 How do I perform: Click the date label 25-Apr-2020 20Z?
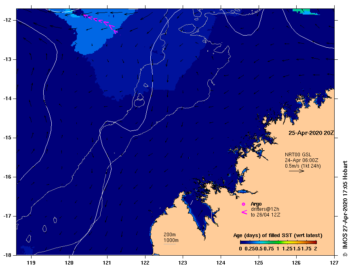coord(311,133)
